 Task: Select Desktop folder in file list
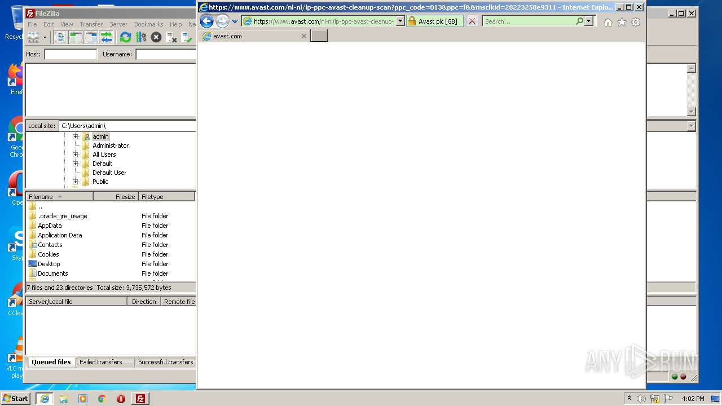pyautogui.click(x=111, y=264)
